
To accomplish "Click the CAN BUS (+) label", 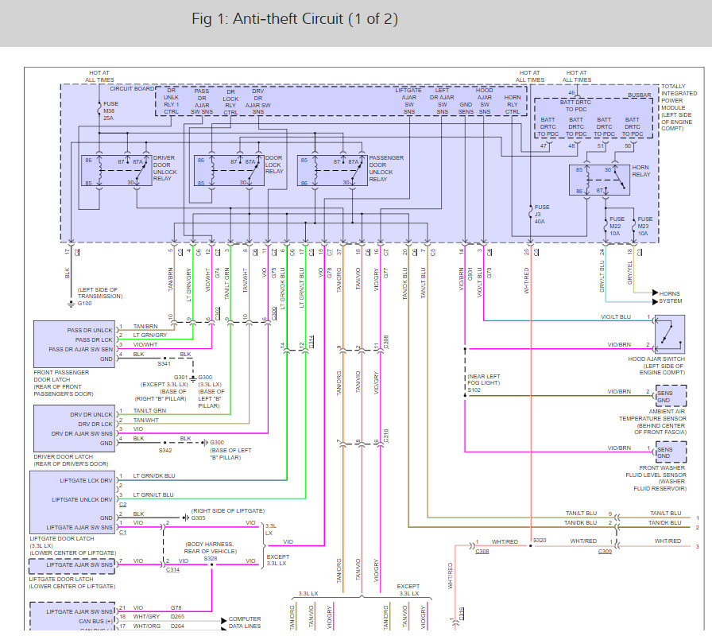I will coord(96,621).
